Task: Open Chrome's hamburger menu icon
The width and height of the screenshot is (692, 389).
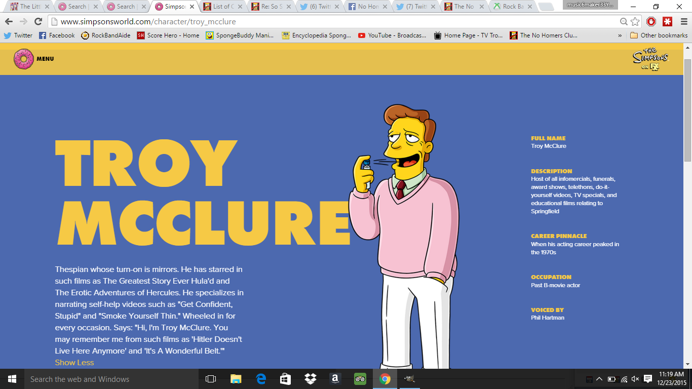Action: point(683,21)
